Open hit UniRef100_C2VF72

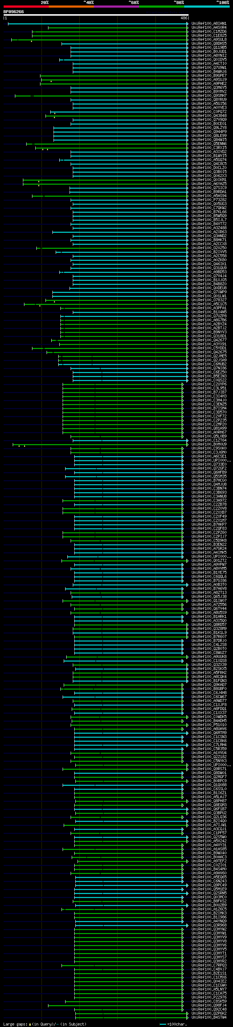(x=209, y=416)
